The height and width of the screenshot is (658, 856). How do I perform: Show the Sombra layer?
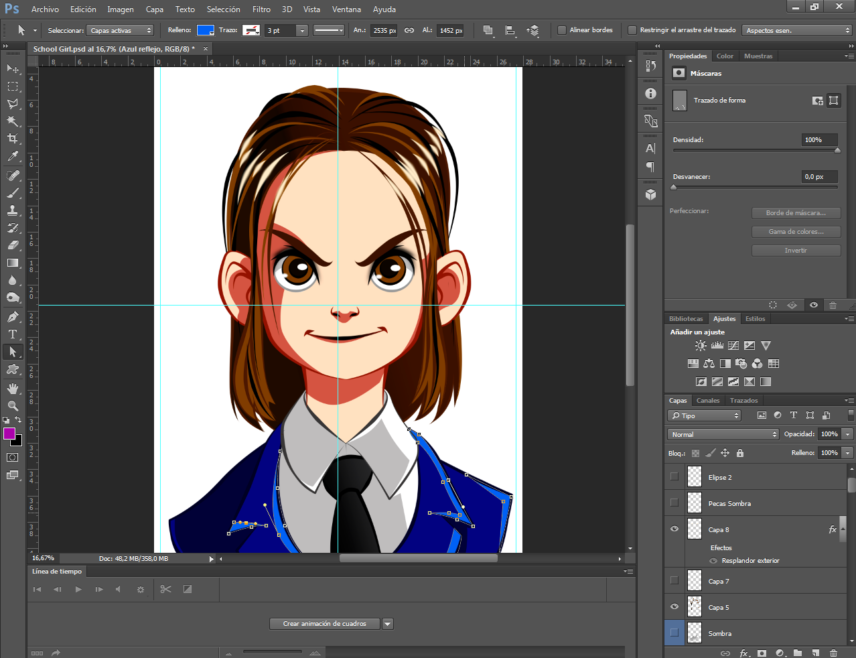pyautogui.click(x=674, y=633)
